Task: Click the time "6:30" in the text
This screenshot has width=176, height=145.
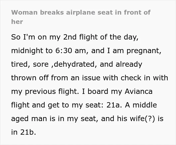Action: click(64, 51)
